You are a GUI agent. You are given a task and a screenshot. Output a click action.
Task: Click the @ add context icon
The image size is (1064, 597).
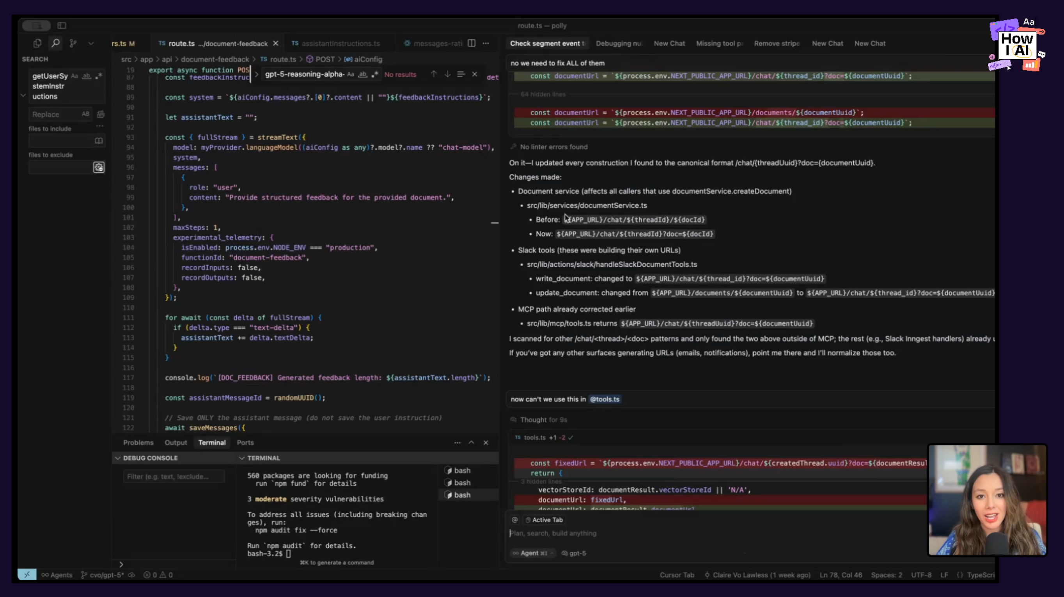click(x=515, y=520)
